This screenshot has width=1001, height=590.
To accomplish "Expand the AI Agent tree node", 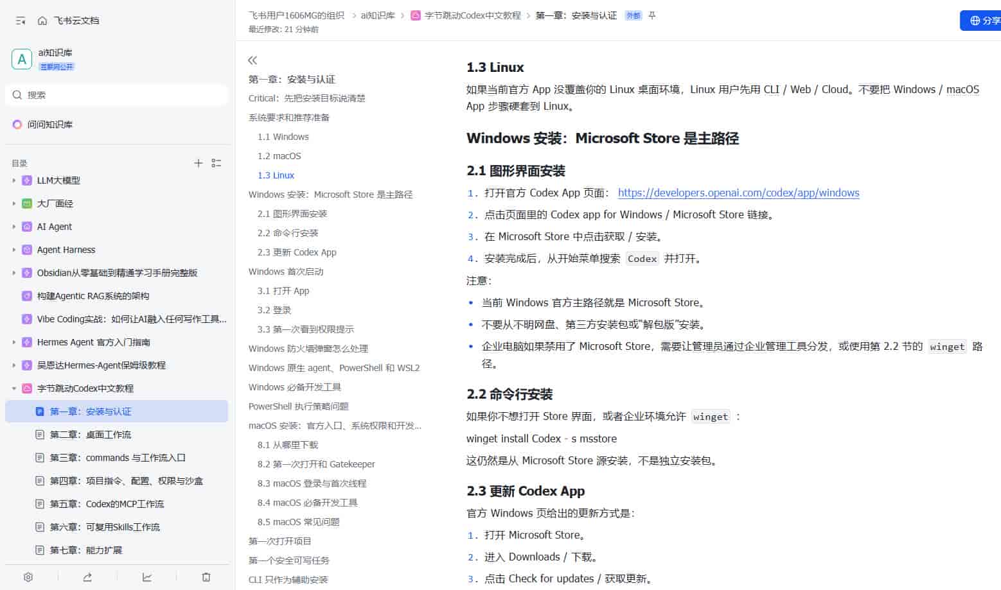I will click(14, 227).
